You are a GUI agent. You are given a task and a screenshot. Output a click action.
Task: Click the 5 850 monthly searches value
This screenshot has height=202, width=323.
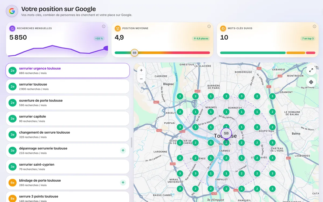point(18,37)
